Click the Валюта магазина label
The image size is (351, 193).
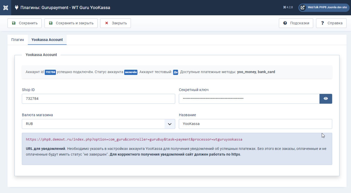(37, 115)
